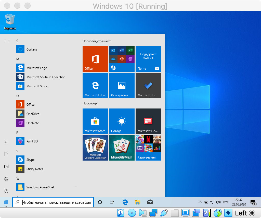The height and width of the screenshot is (218, 261).
Task: Click the Power icon in Start sidebar
Action: tap(6, 191)
